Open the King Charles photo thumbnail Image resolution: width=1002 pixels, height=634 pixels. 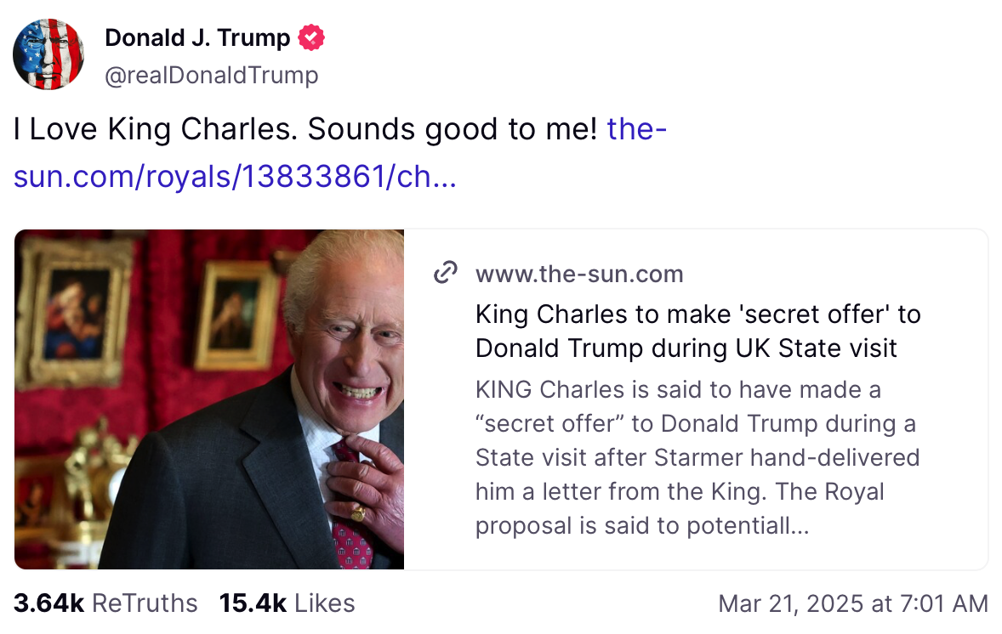click(209, 399)
